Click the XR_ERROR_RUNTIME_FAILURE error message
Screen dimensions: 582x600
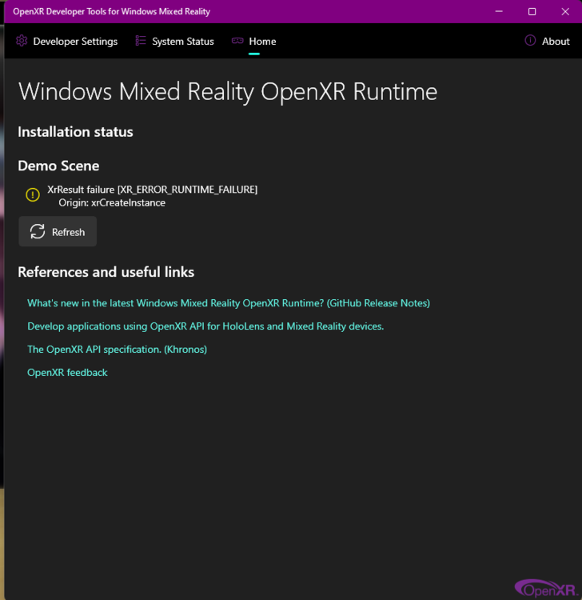(x=152, y=190)
